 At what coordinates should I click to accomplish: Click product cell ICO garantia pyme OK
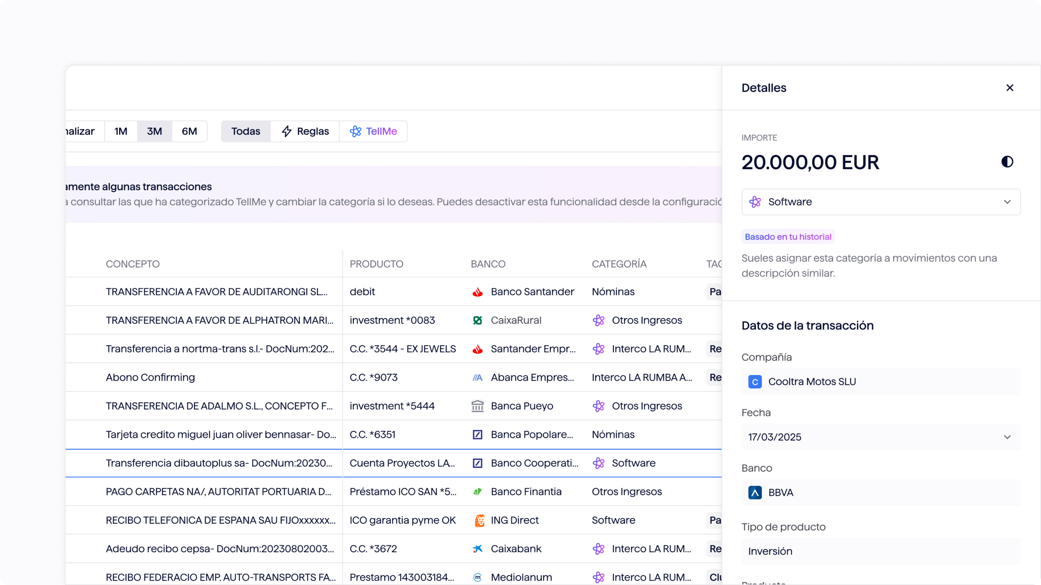403,520
